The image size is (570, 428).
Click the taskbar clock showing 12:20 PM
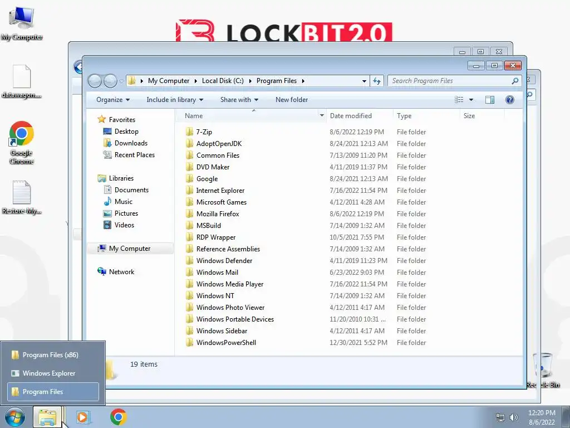(x=542, y=413)
